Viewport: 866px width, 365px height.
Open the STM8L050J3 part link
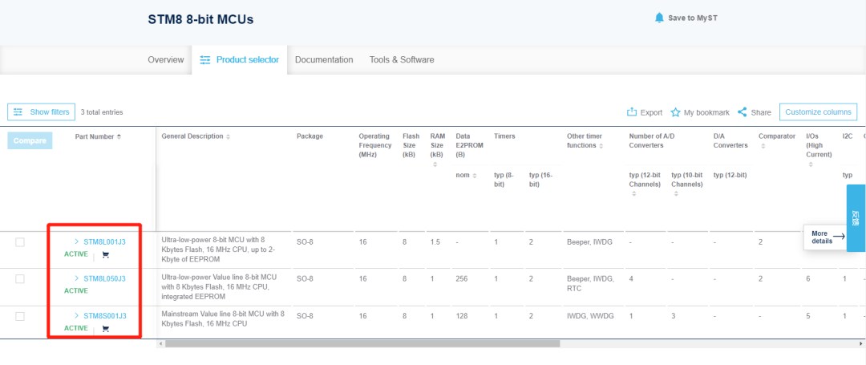104,279
